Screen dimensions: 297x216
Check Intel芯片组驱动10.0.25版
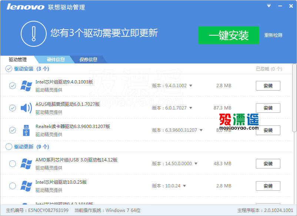(x=13, y=186)
